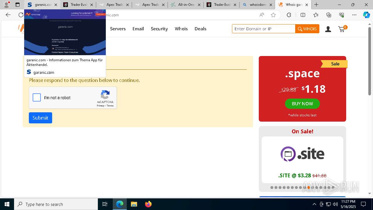This screenshot has width=373, height=210.
Task: Click BUY NOW for .space domain
Action: pyautogui.click(x=302, y=104)
